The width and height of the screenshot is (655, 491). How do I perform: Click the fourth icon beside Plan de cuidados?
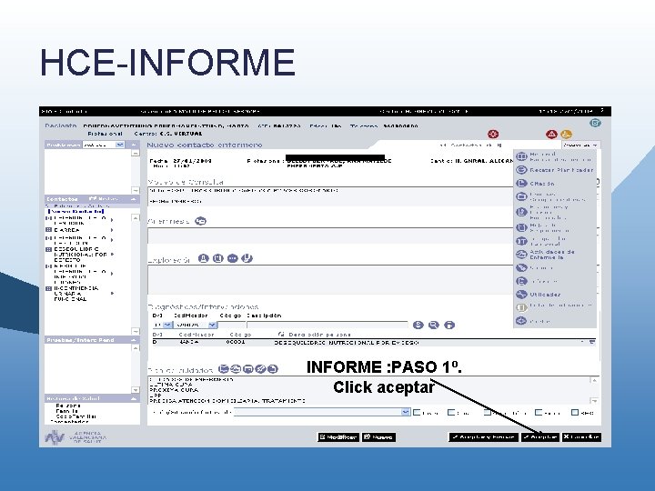[260, 368]
